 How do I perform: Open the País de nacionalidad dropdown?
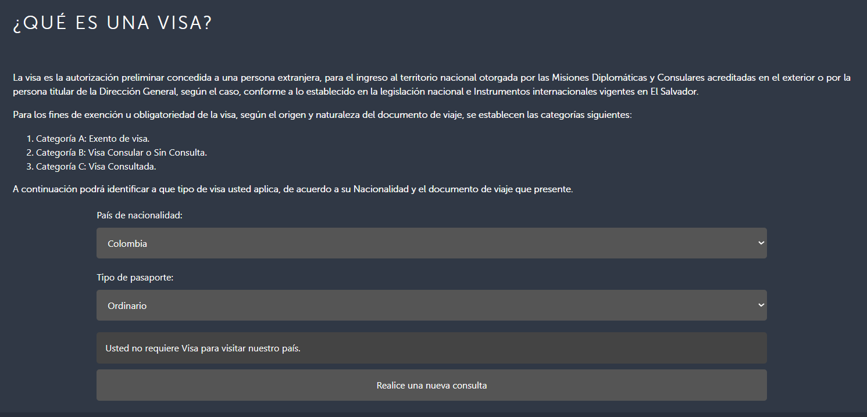pos(431,243)
